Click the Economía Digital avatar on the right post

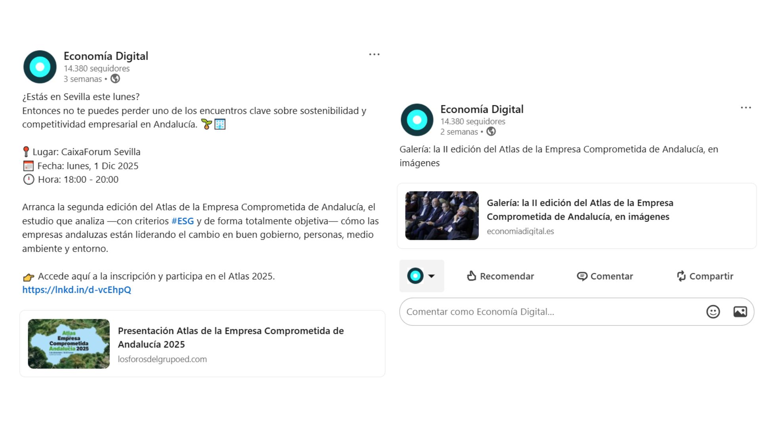pyautogui.click(x=417, y=120)
